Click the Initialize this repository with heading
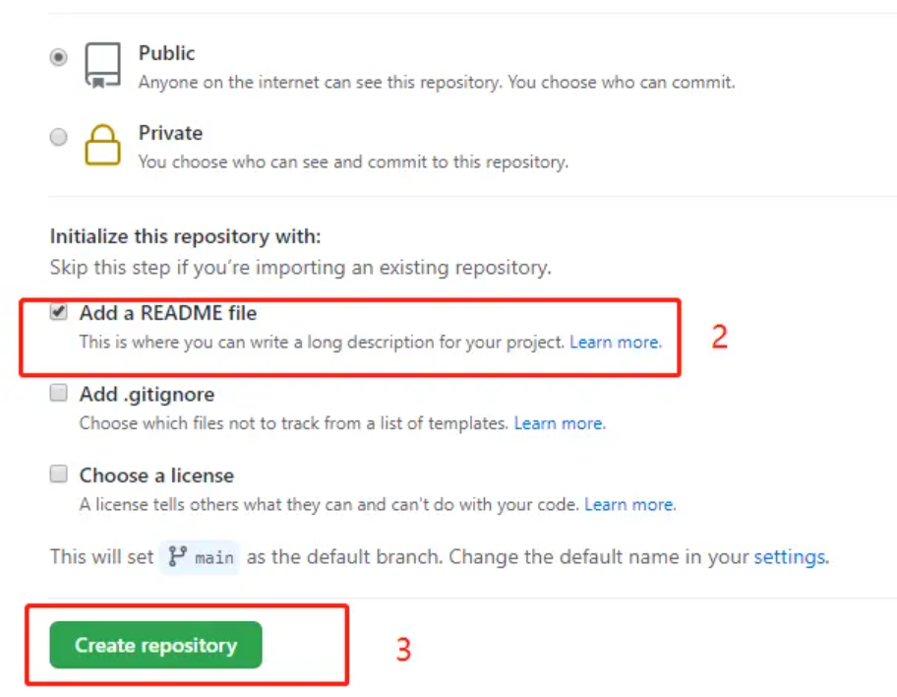 [185, 236]
